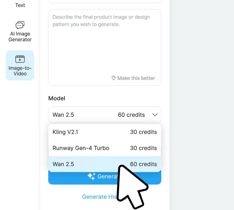The height and width of the screenshot is (210, 234).
Task: Pick the highlighted Wan 2.5 list option
Action: (x=63, y=164)
